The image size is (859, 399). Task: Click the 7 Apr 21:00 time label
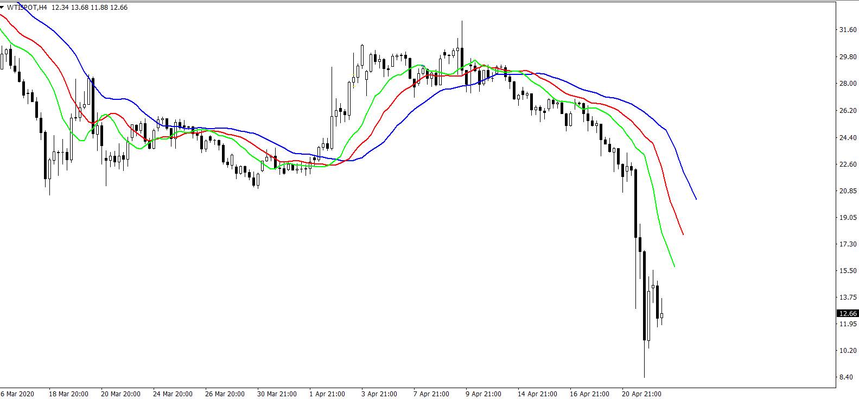click(431, 394)
